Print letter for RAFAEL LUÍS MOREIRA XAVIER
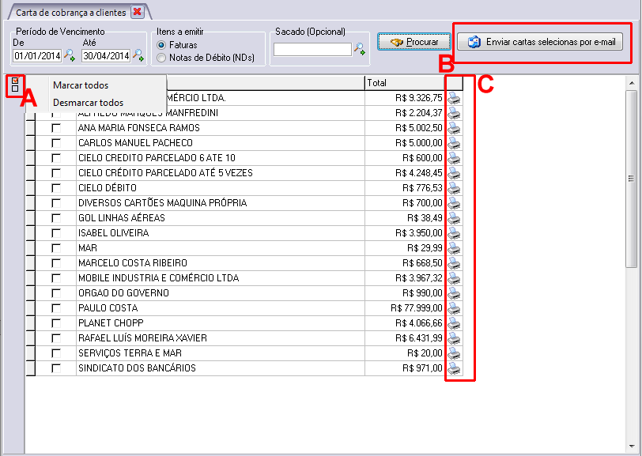 tap(454, 338)
